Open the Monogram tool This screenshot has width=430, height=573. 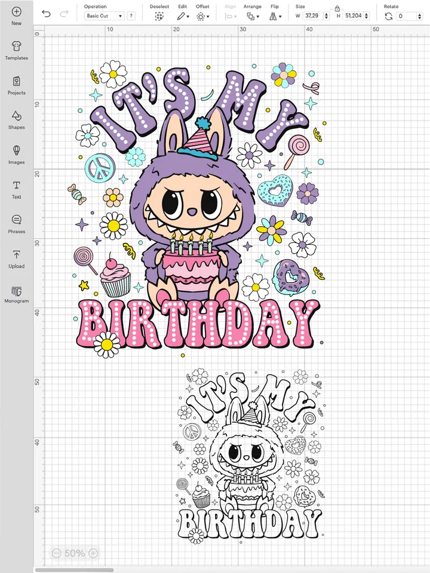16,294
